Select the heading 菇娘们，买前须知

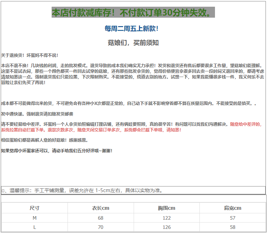click(133, 43)
